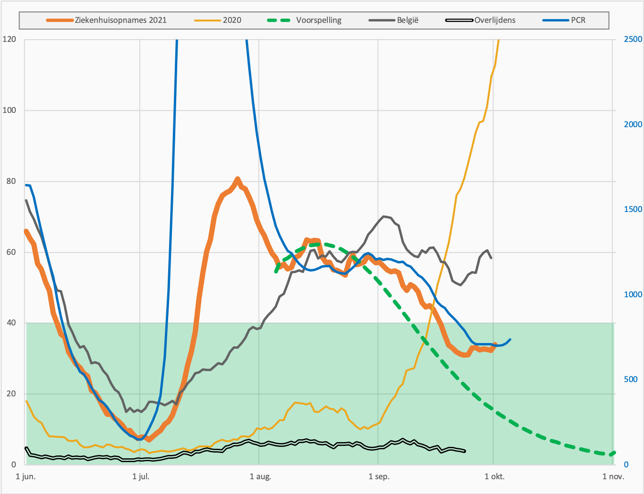The width and height of the screenshot is (644, 494).
Task: Click the 2500 right axis label
Action: (633, 39)
